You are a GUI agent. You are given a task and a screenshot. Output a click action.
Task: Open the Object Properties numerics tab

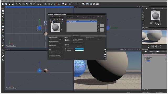coord(154,9)
